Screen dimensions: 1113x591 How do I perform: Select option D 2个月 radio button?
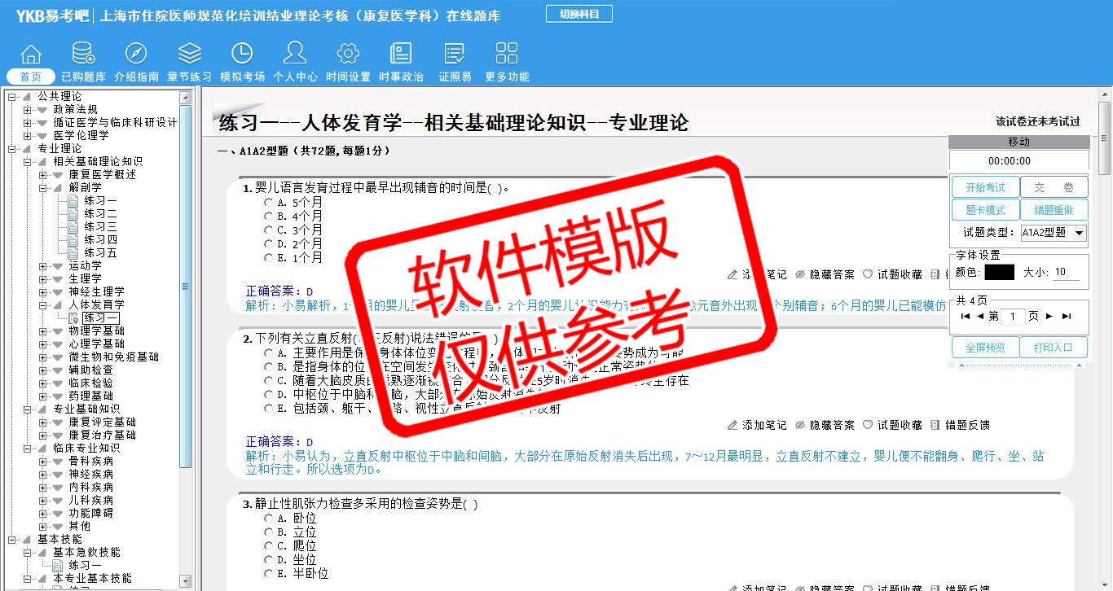[268, 244]
